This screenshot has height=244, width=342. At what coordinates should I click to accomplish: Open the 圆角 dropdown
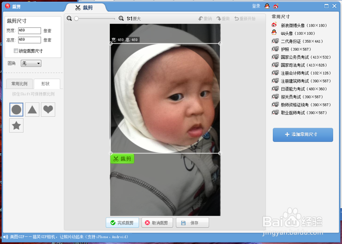31,64
